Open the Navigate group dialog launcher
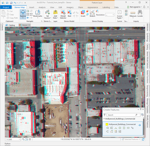 point(41,21)
